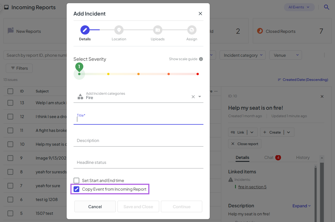The width and height of the screenshot is (335, 222).
Task: Expand the incident categories dropdown arrow
Action: point(200,96)
